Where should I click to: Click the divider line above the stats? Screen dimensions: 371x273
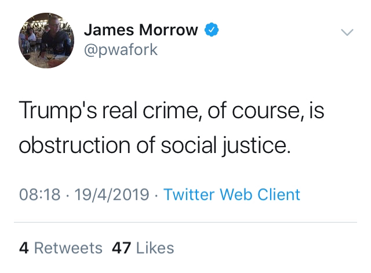point(185,223)
